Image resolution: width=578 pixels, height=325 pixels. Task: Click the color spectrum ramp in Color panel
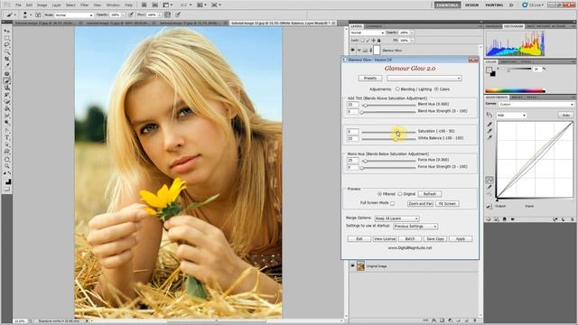click(515, 90)
